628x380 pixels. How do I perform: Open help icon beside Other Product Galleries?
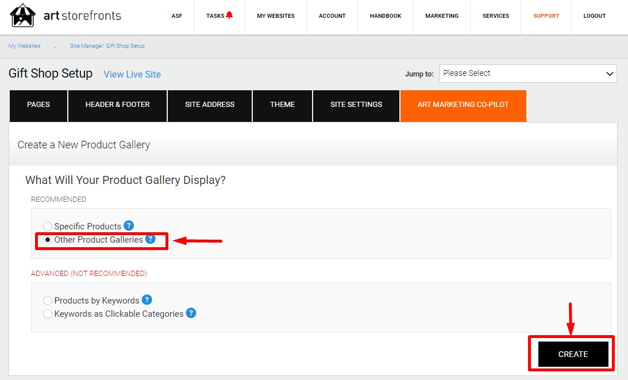pyautogui.click(x=150, y=239)
